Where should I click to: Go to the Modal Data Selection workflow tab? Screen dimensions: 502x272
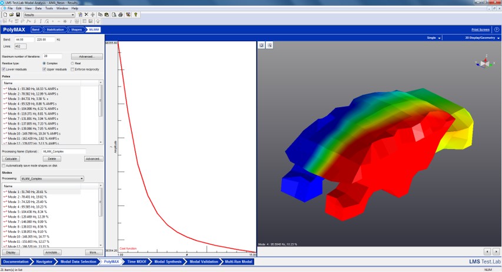point(78,262)
